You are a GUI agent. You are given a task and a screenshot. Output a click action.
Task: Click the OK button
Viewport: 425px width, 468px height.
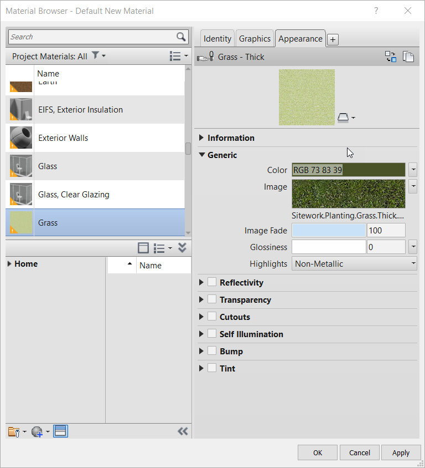(318, 453)
